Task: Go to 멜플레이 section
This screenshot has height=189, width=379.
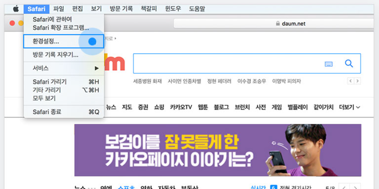Action: (298, 107)
